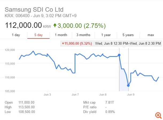The image size is (163, 120).
Task: Select the 1 year tab
Action: coord(106,35)
